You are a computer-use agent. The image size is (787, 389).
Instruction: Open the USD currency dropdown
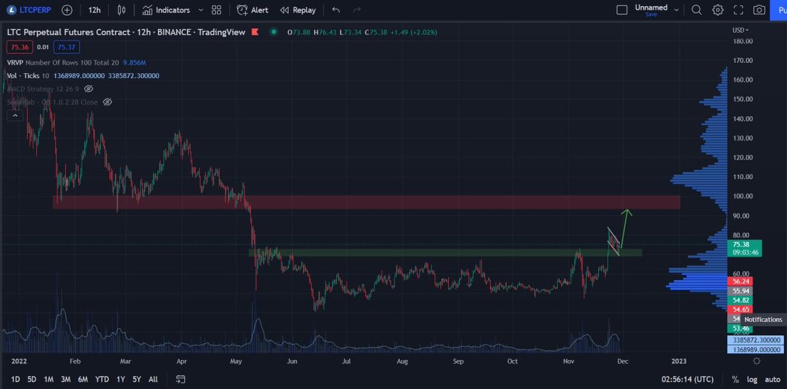(739, 30)
